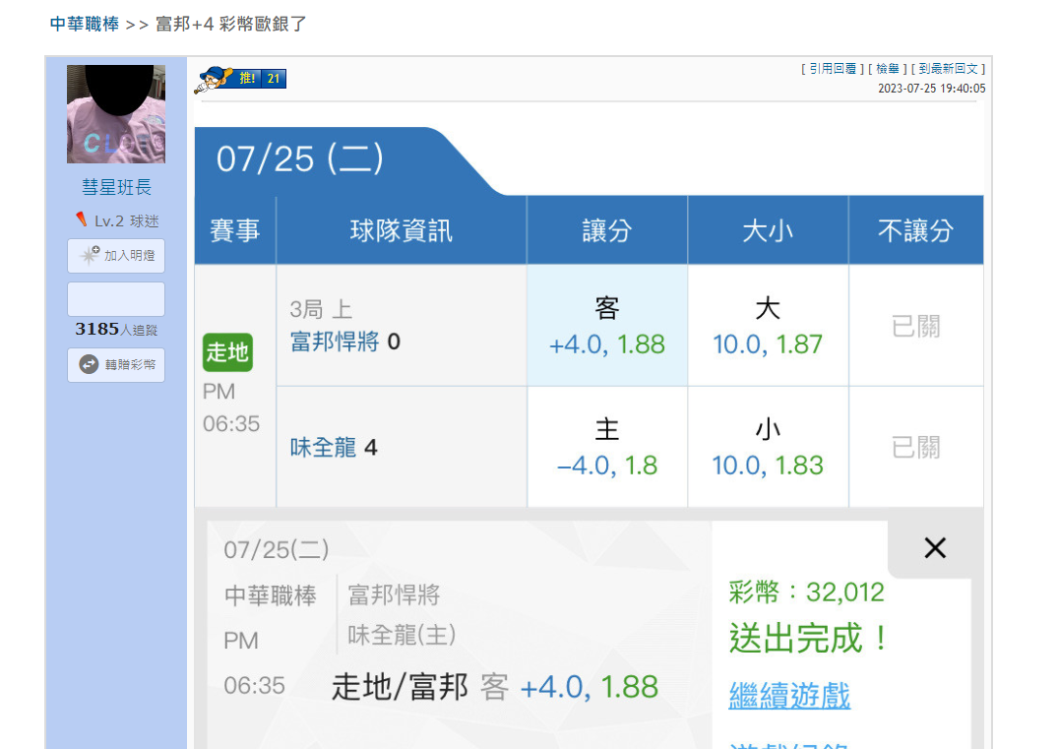Click 引用回覆 to quote this post
1058x749 pixels.
tap(833, 69)
